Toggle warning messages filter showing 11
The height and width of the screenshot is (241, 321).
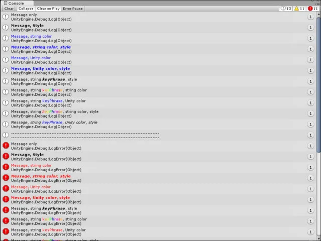pos(299,9)
